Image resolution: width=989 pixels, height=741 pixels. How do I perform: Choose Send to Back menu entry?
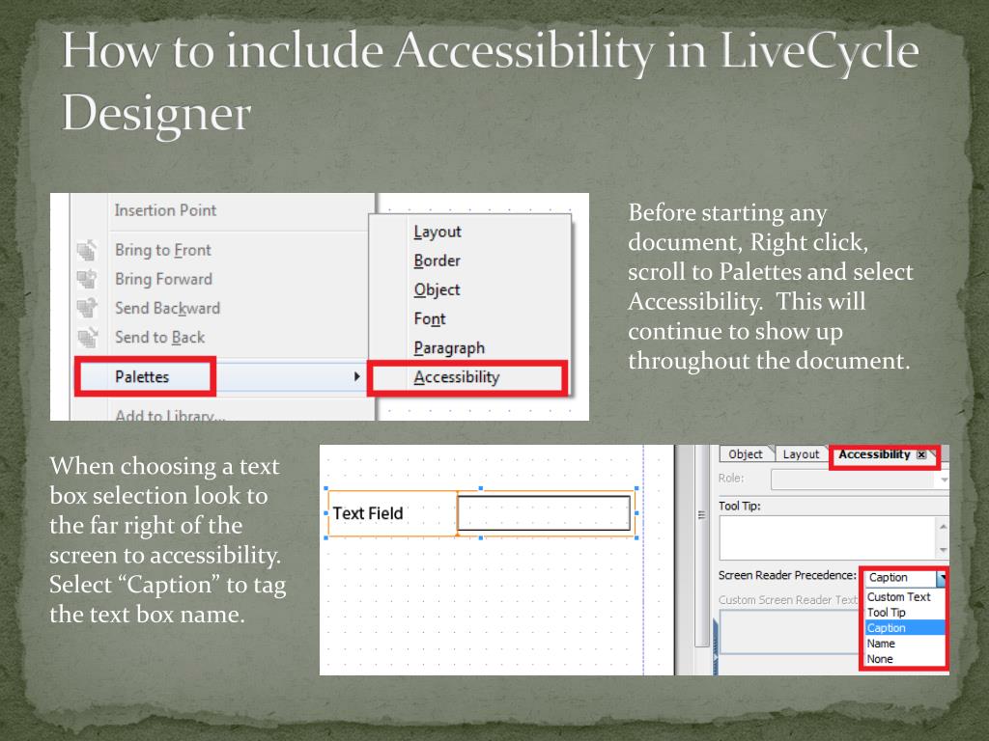coord(159,337)
